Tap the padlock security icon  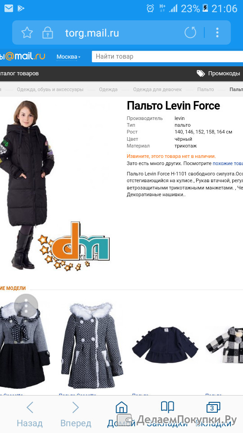coord(47,33)
